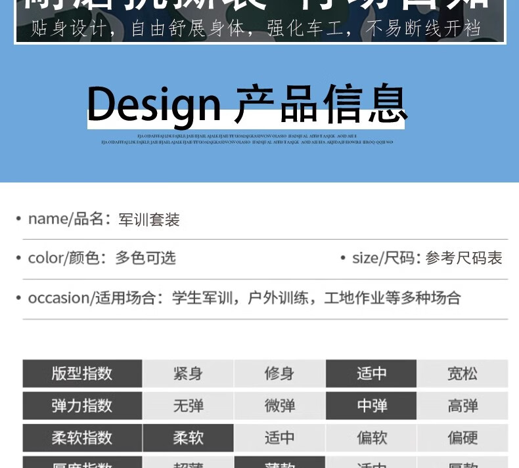Click the highlighted '中弹' cell

point(371,406)
